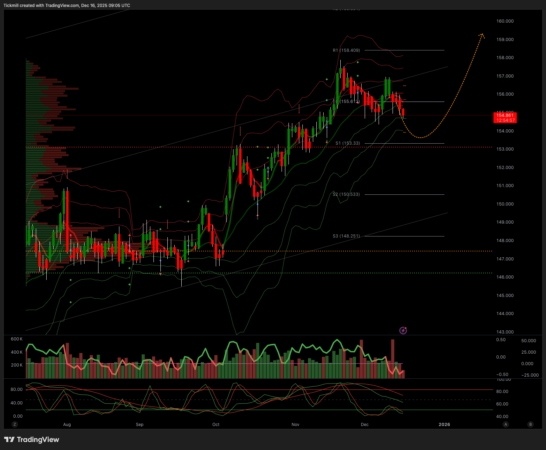This screenshot has width=546, height=450.
Task: Click the 160.000 price axis label
Action: pyautogui.click(x=505, y=21)
